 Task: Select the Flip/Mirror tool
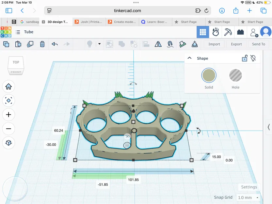coord(158,44)
